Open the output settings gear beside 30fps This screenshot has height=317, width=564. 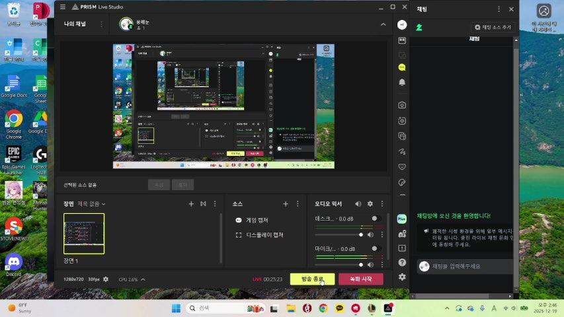tap(106, 279)
